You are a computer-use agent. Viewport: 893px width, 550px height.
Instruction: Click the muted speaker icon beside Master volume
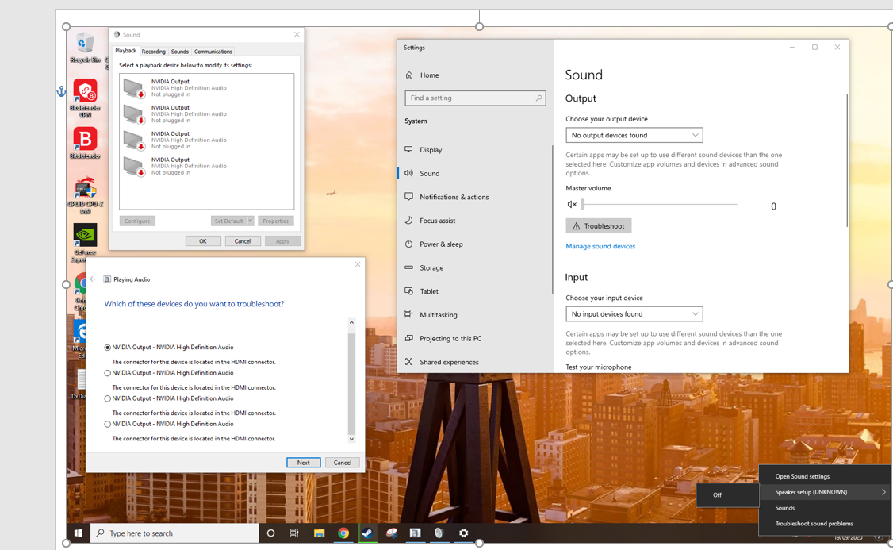(x=572, y=204)
